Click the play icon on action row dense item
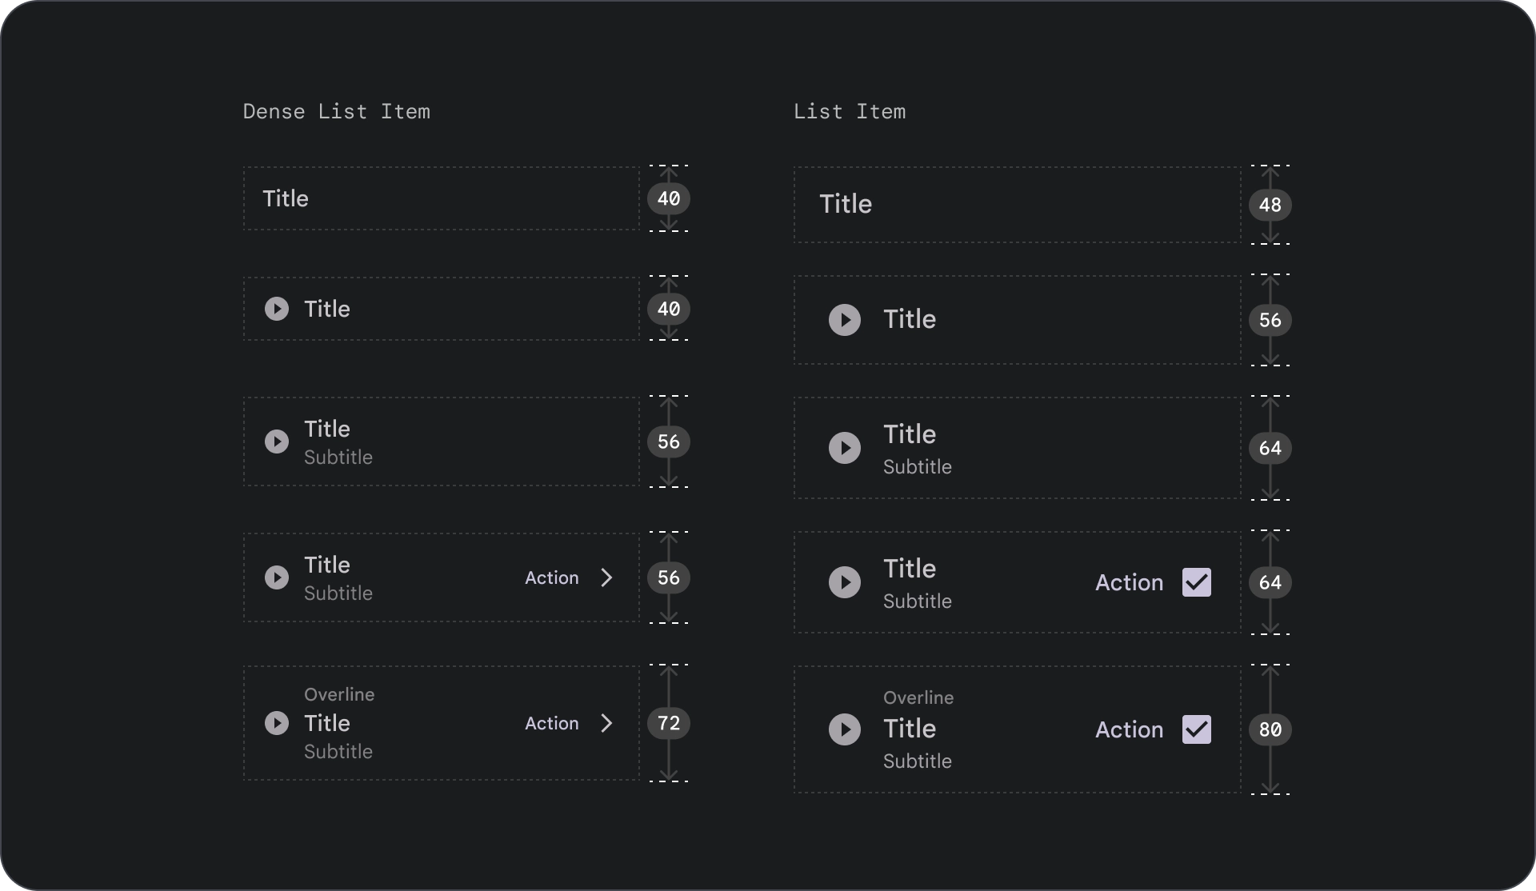The image size is (1536, 891). click(276, 577)
